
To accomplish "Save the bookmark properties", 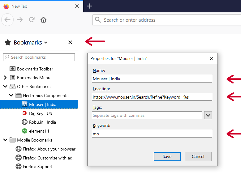I will [x=167, y=156].
